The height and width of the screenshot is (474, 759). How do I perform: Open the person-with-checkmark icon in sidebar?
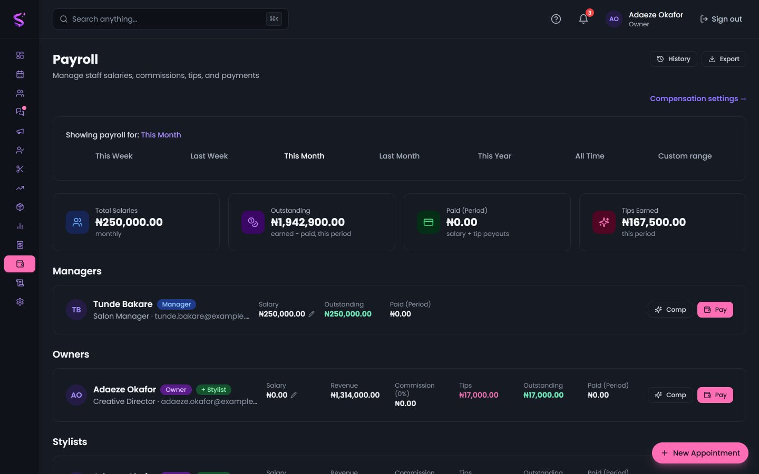[x=20, y=150]
